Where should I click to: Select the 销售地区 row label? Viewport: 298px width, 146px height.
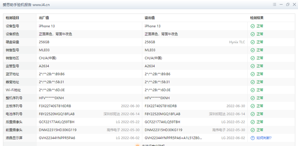12,58
